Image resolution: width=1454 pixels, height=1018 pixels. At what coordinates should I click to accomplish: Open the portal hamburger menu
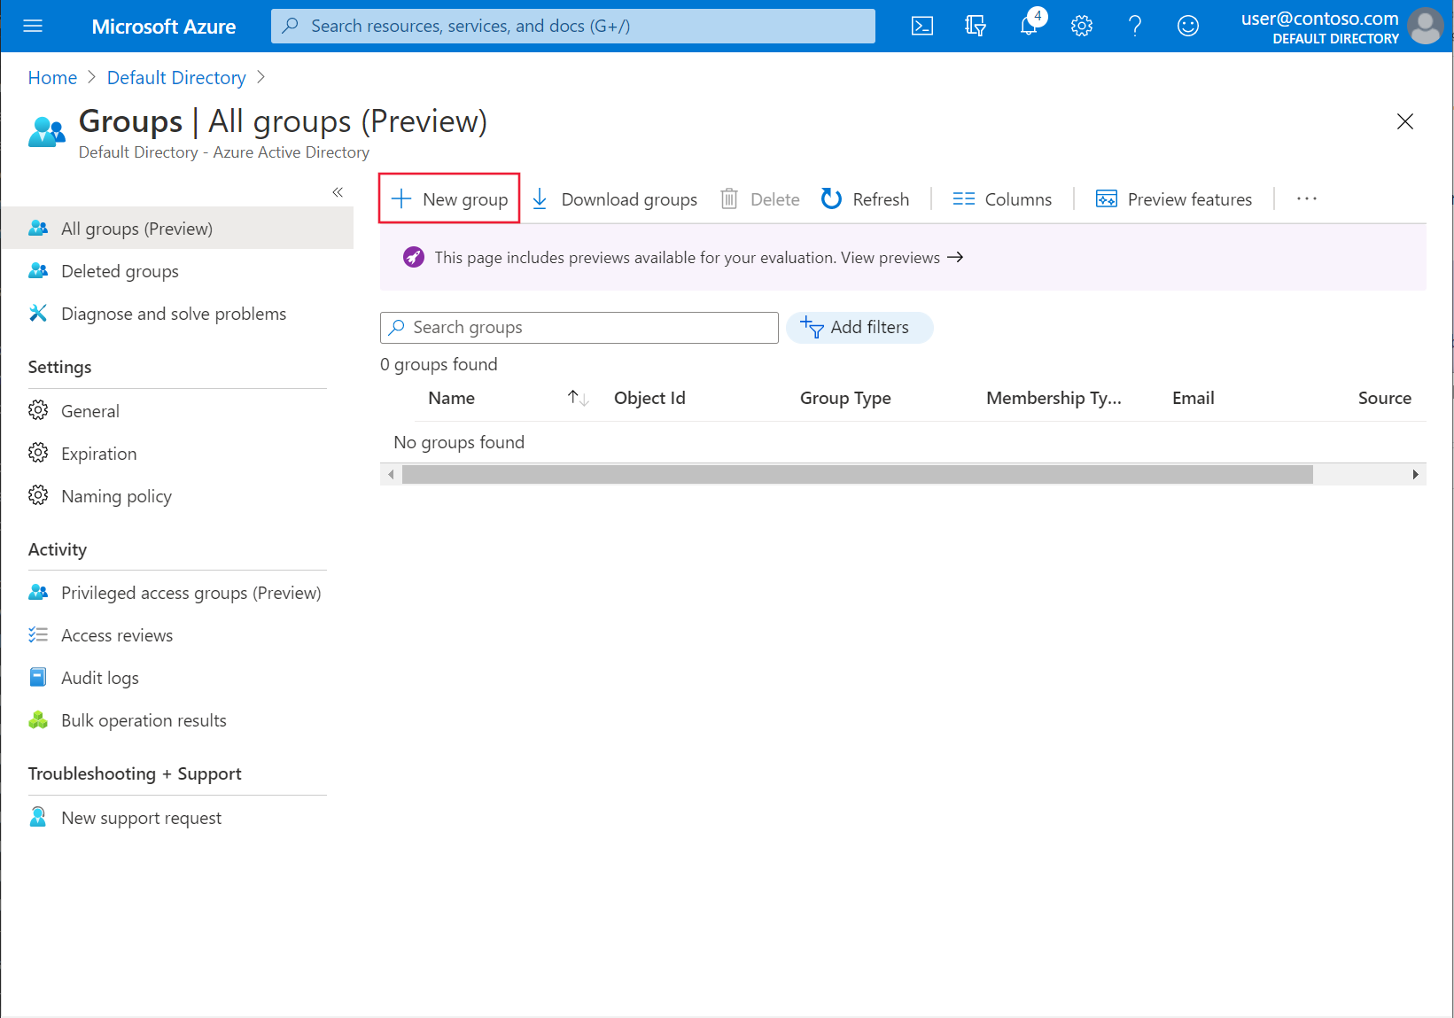point(33,26)
